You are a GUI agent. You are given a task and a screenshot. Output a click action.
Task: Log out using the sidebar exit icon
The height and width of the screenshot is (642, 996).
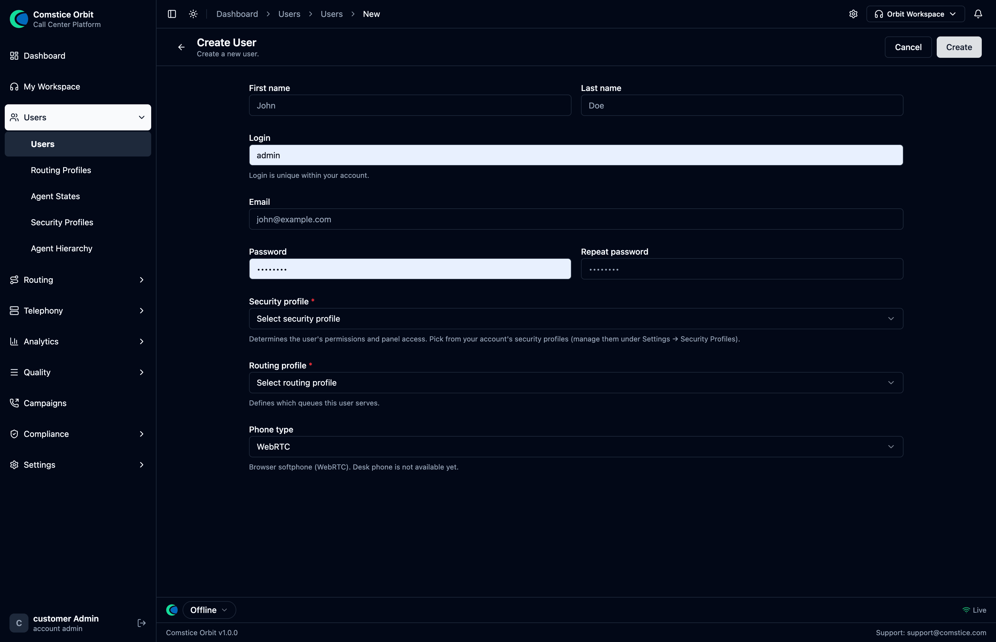click(141, 623)
